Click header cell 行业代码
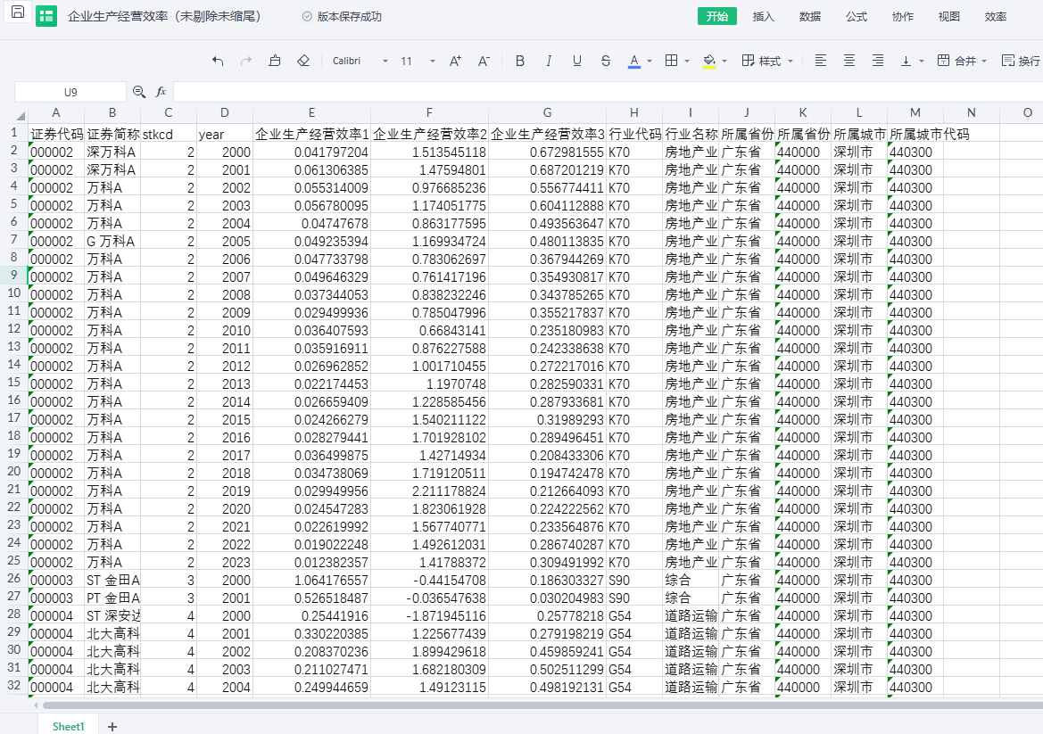1043x734 pixels. 633,134
